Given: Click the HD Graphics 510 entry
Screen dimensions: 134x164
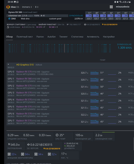Looking at the screenshot, I should coord(25,65).
